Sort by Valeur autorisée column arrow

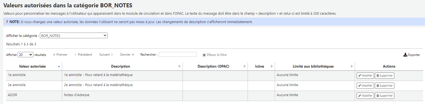[59, 66]
